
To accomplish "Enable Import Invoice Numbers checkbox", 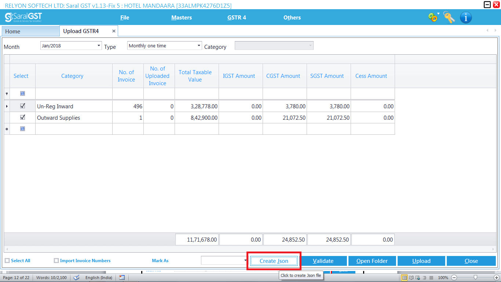I will pyautogui.click(x=56, y=261).
